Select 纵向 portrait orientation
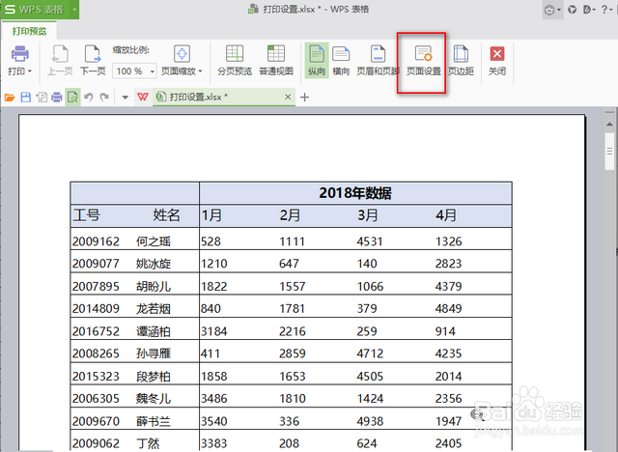 (x=317, y=60)
